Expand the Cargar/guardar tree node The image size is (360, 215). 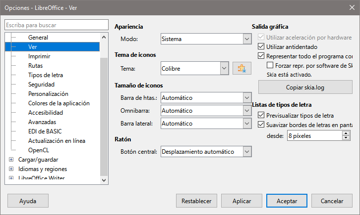click(x=11, y=160)
